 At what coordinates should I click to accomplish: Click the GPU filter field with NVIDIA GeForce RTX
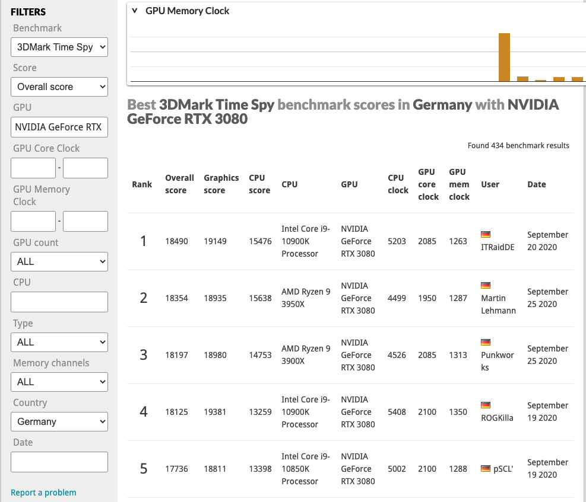59,127
